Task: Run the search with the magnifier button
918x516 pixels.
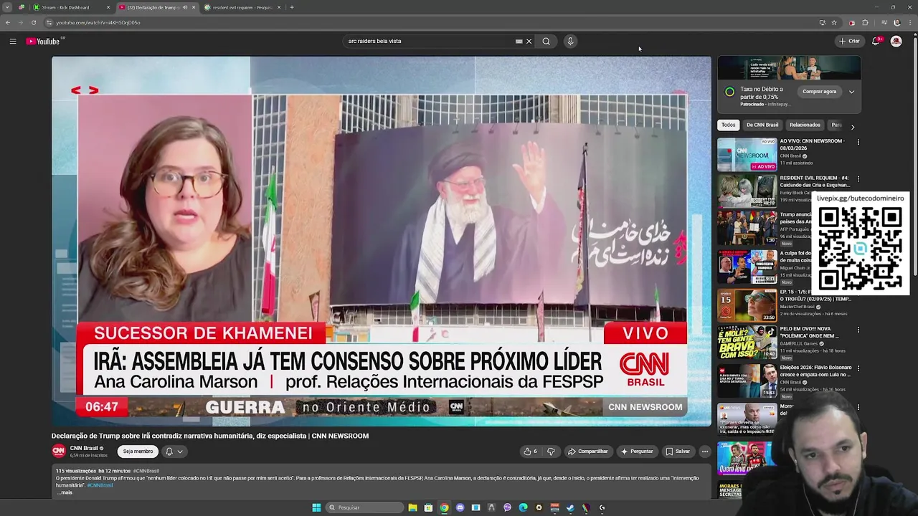Action: pos(546,42)
